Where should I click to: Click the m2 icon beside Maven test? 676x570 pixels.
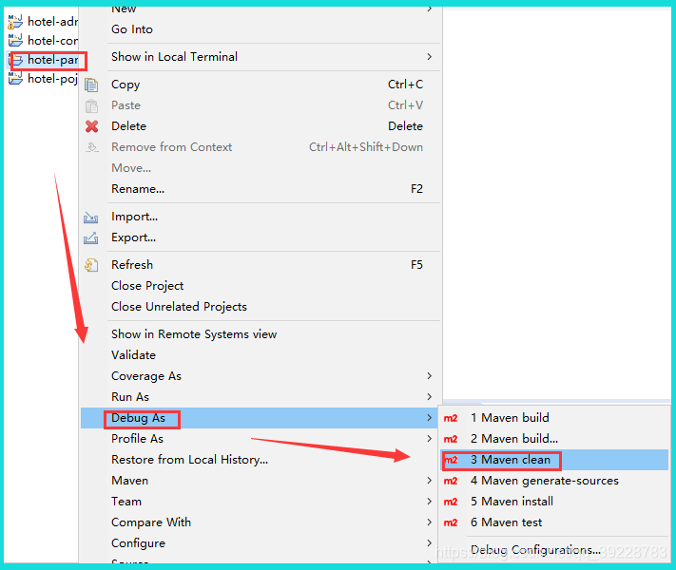(x=451, y=522)
